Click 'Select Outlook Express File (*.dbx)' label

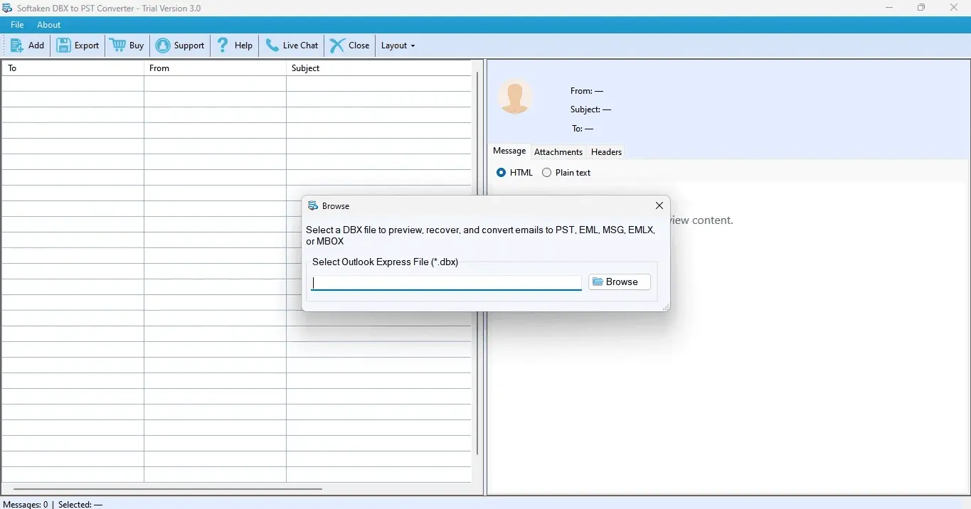click(x=385, y=262)
